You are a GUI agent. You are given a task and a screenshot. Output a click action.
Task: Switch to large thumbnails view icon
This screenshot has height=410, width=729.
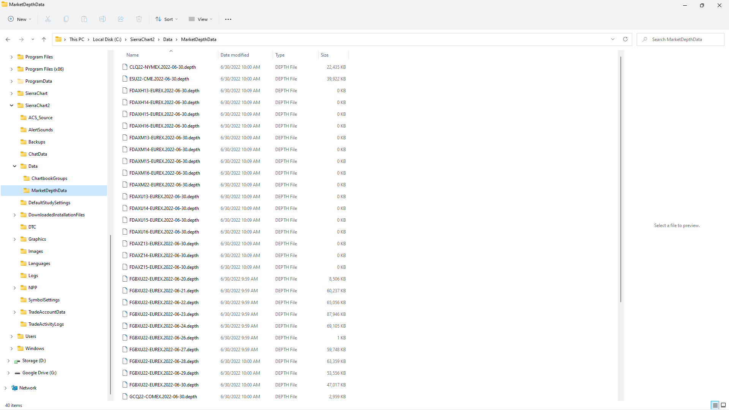coord(723,405)
